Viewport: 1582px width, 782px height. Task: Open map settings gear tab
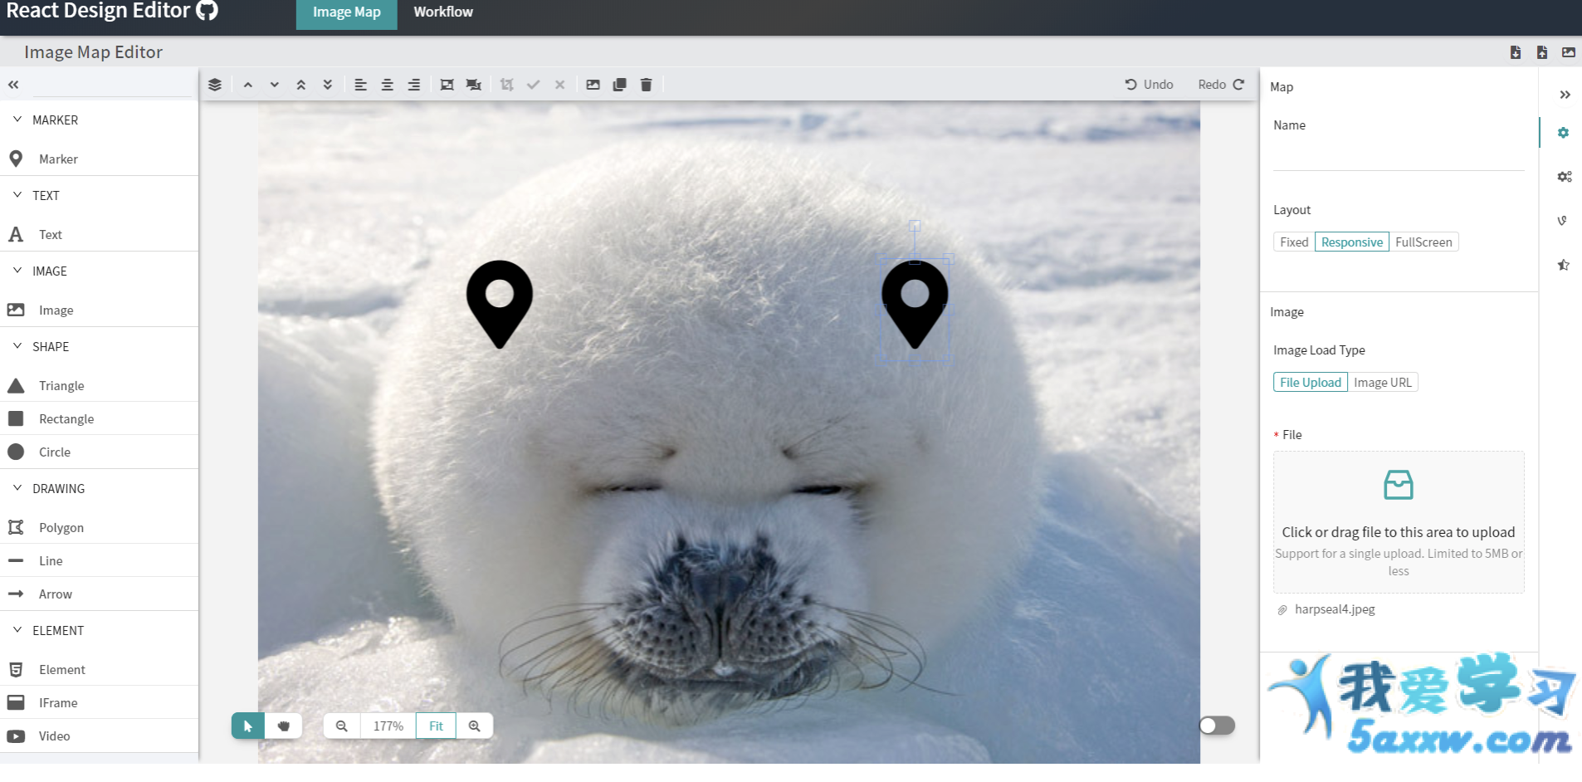tap(1563, 133)
